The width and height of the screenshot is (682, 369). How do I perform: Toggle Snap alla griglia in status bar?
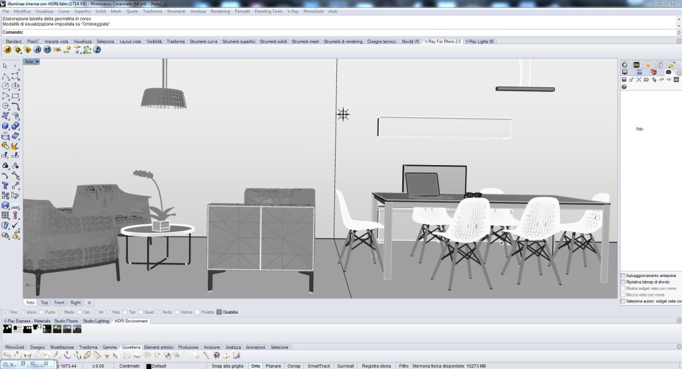228,366
